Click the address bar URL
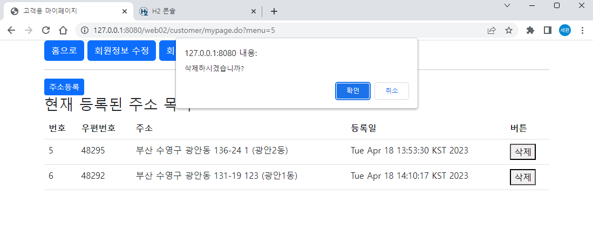The height and width of the screenshot is (245, 593). 184,31
